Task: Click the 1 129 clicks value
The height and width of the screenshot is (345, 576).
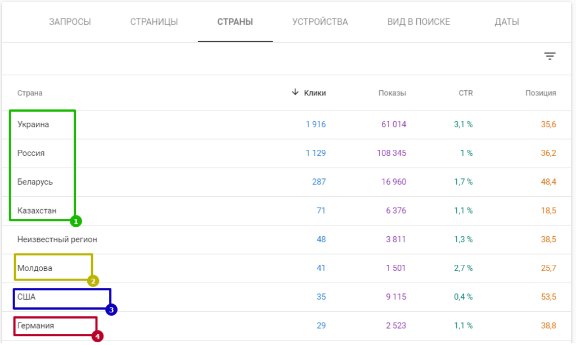Action: 316,153
